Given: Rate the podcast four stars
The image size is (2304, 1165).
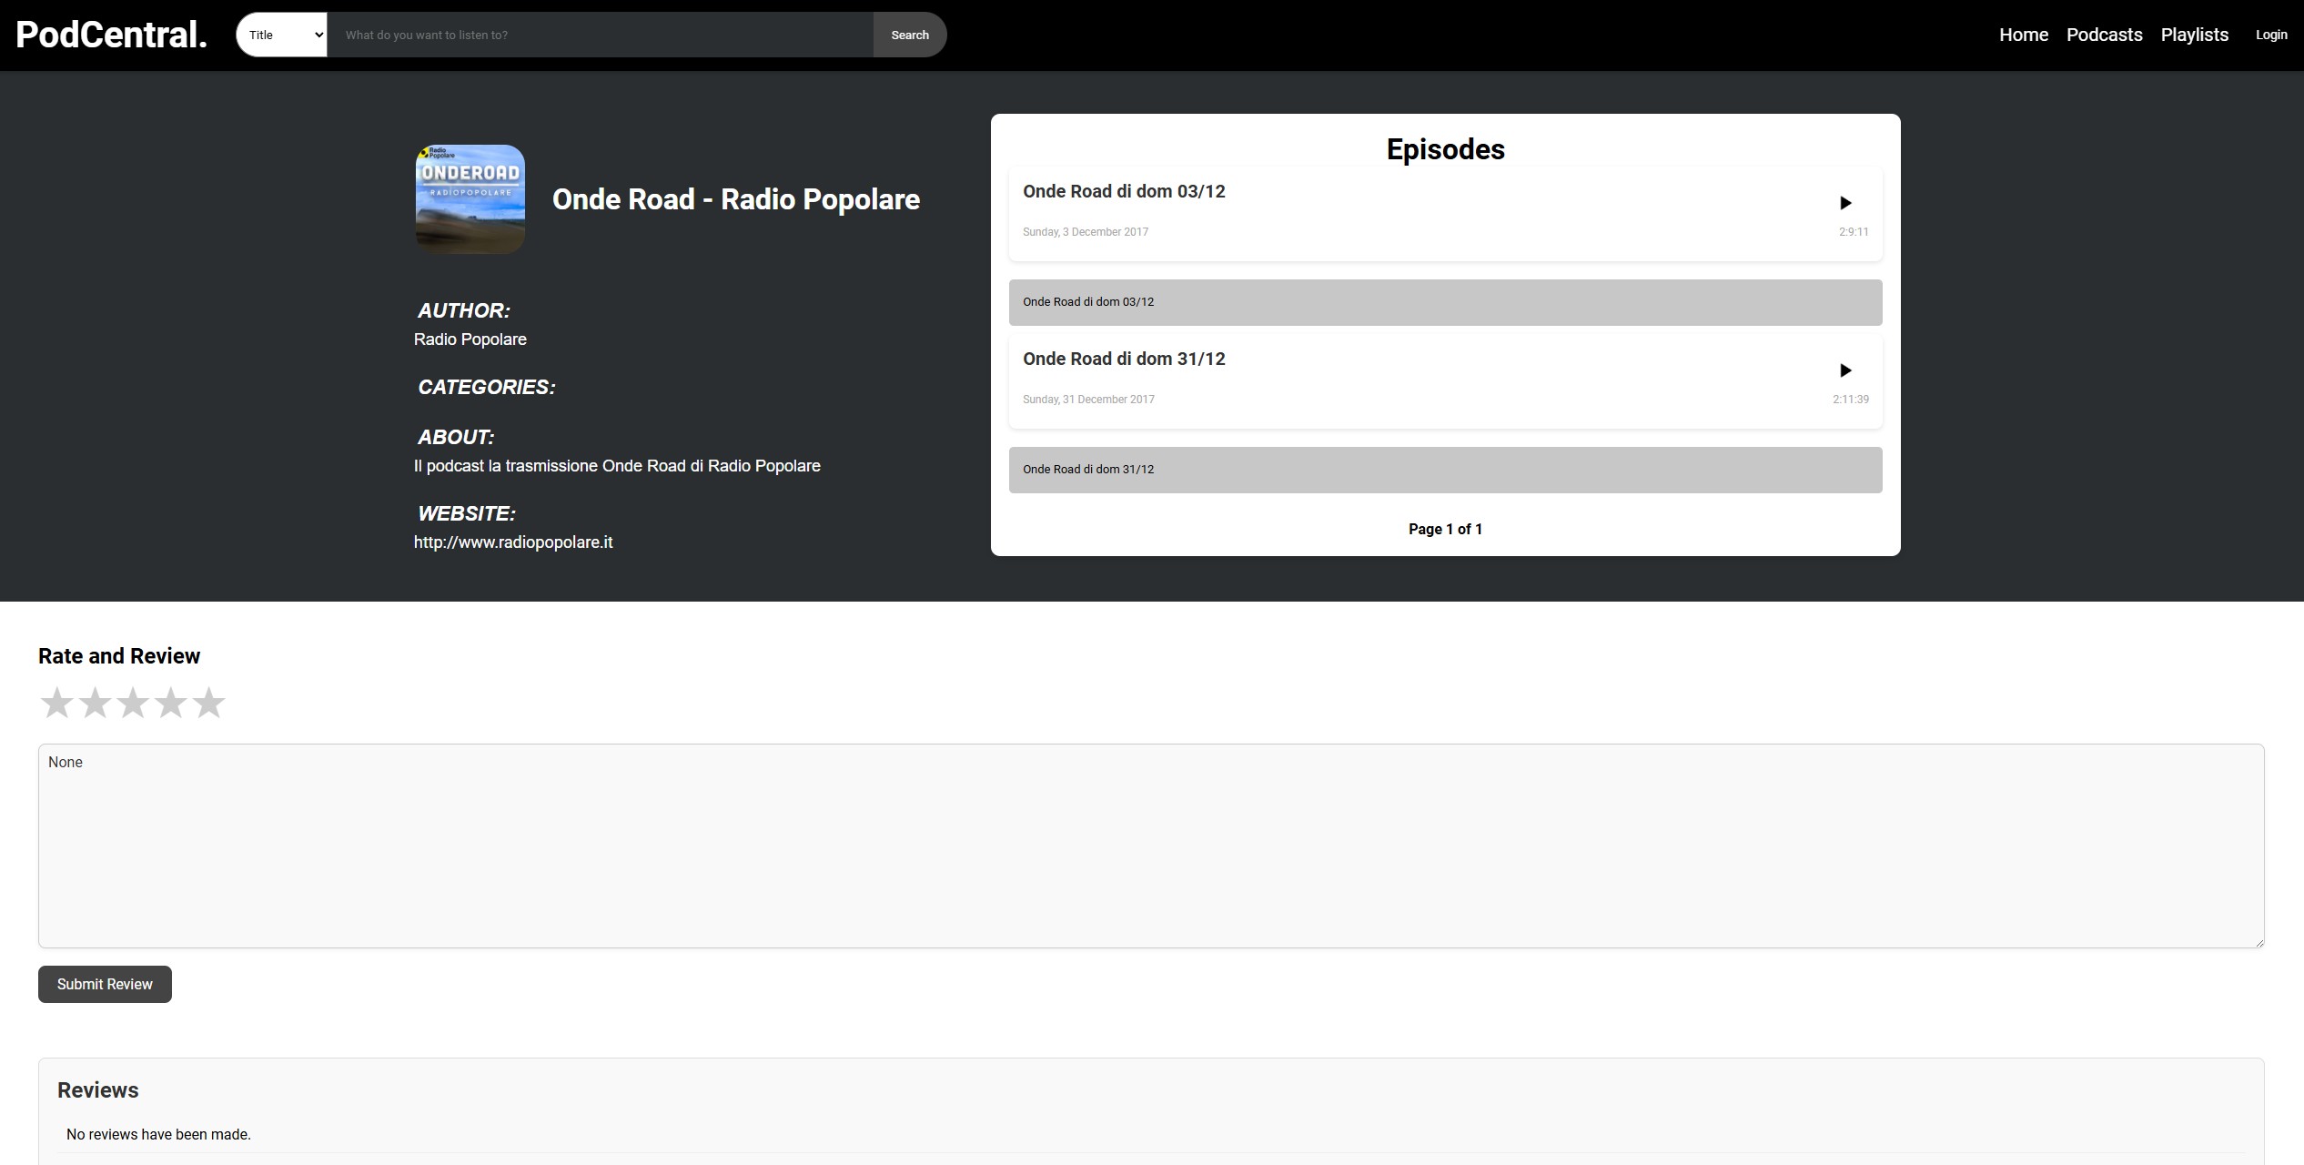Looking at the screenshot, I should pos(171,703).
